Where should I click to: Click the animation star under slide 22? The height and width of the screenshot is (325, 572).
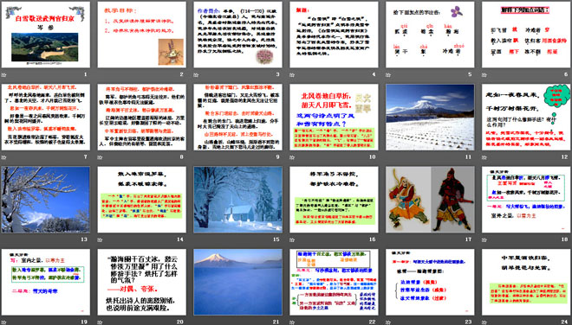click(292, 322)
